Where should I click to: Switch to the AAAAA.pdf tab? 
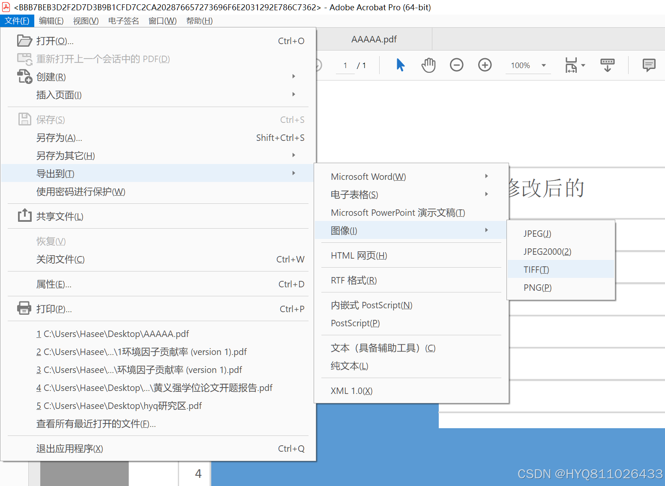[x=374, y=39]
